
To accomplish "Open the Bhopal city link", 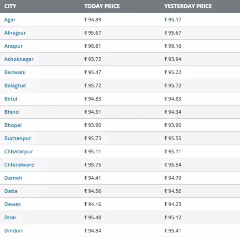I will tap(13, 126).
